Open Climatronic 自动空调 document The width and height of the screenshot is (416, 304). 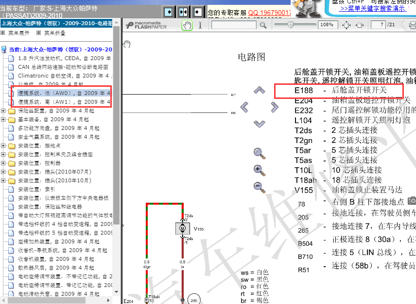[65, 76]
